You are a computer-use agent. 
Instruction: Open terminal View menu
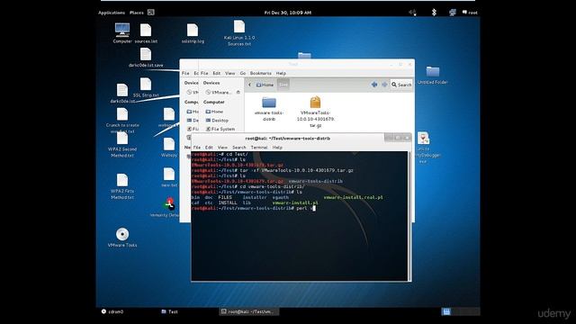click(222, 148)
